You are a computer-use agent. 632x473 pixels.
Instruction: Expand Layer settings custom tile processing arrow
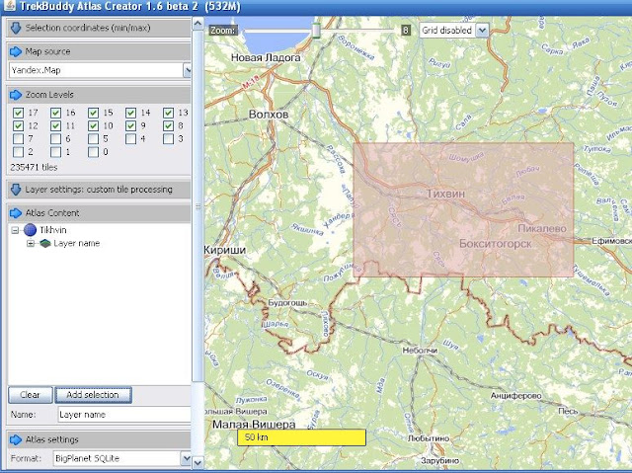click(x=16, y=189)
